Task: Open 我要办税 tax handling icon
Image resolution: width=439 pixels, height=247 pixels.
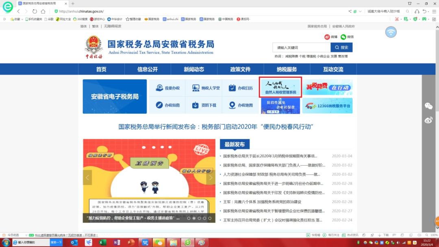Action: click(x=167, y=88)
